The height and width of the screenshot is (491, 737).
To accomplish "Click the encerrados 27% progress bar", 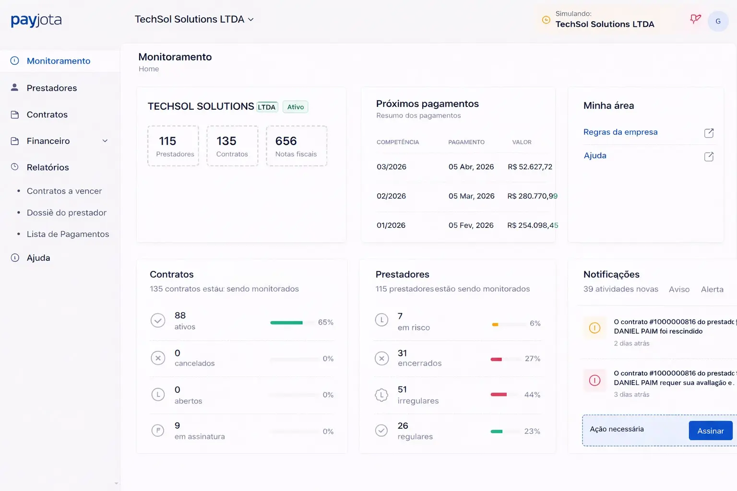I will [505, 359].
